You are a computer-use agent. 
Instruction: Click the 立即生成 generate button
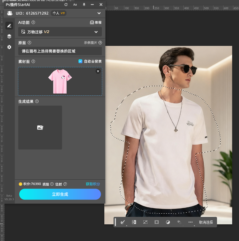pyautogui.click(x=60, y=194)
